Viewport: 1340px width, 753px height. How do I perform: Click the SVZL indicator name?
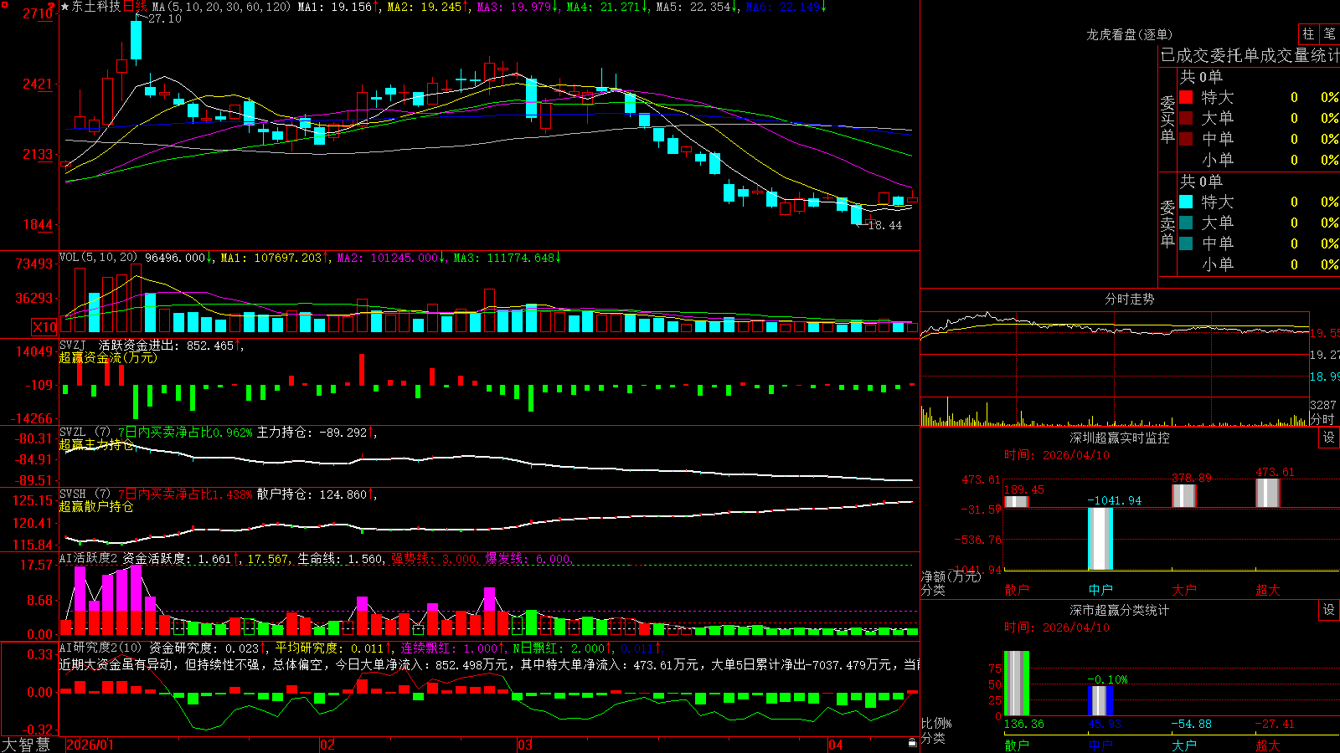coord(73,433)
